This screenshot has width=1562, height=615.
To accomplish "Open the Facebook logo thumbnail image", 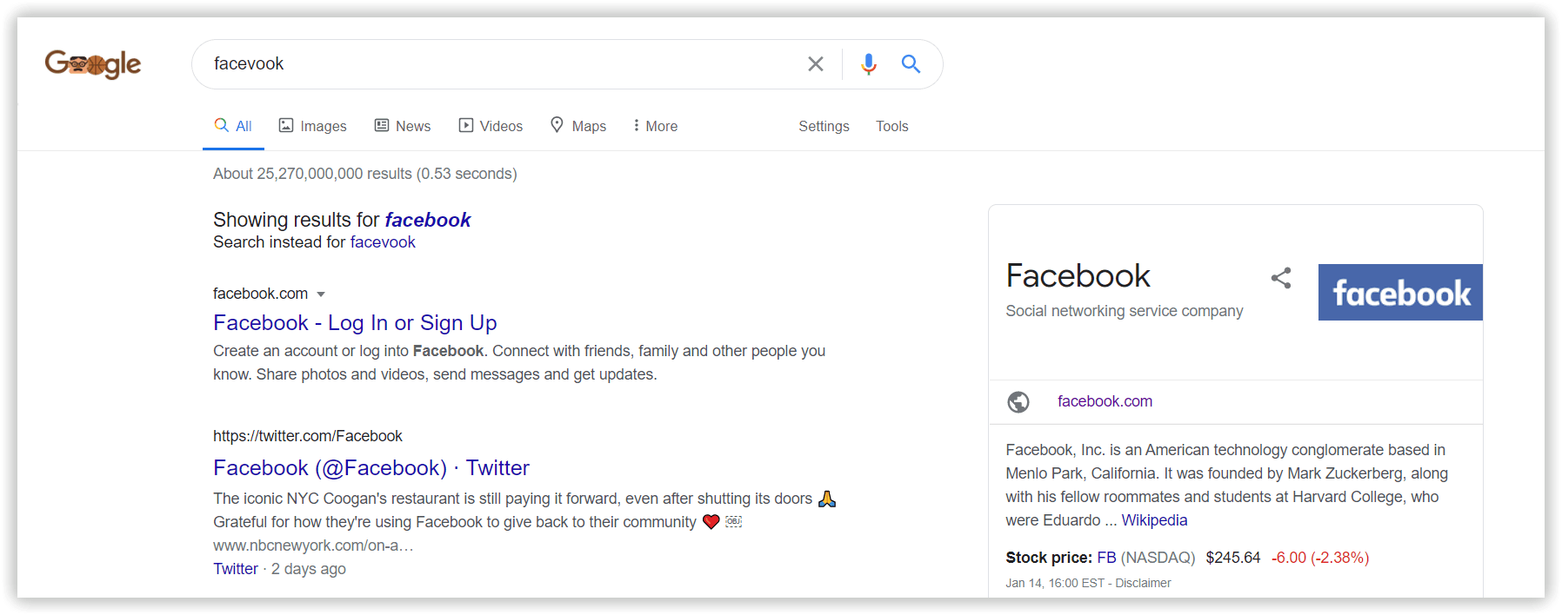I will (1400, 293).
